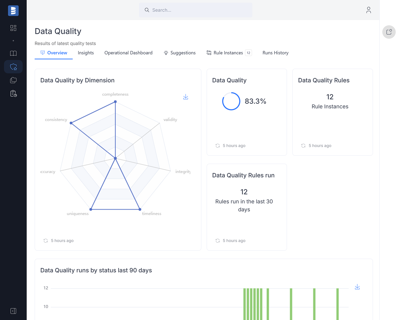Open the book catalog icon in sidebar

tap(13, 53)
